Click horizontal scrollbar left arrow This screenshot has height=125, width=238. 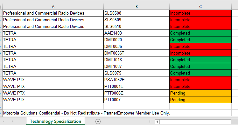pos(157,122)
